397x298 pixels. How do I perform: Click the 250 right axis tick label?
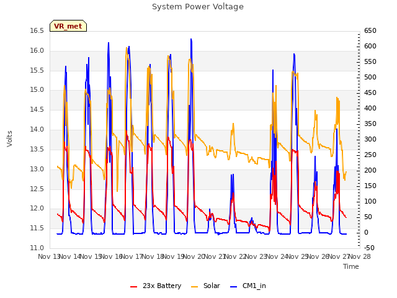(370, 155)
